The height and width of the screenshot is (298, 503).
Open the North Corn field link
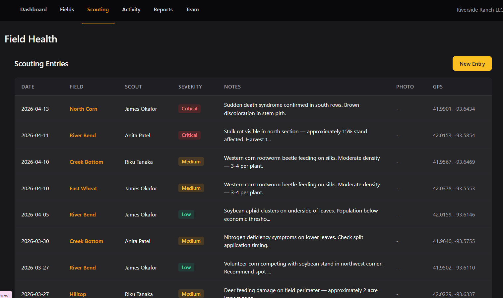tap(83, 109)
